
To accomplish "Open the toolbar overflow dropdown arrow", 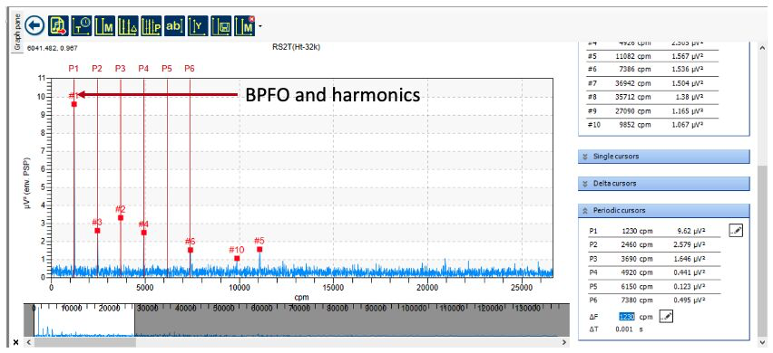I will click(x=259, y=27).
